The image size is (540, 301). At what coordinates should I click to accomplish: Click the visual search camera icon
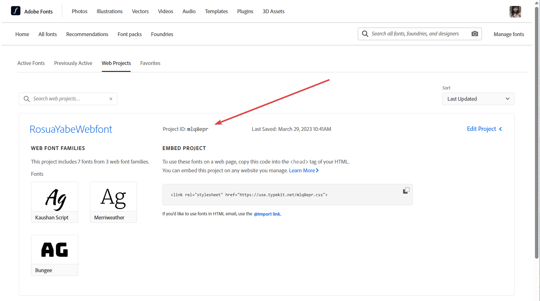pyautogui.click(x=475, y=34)
